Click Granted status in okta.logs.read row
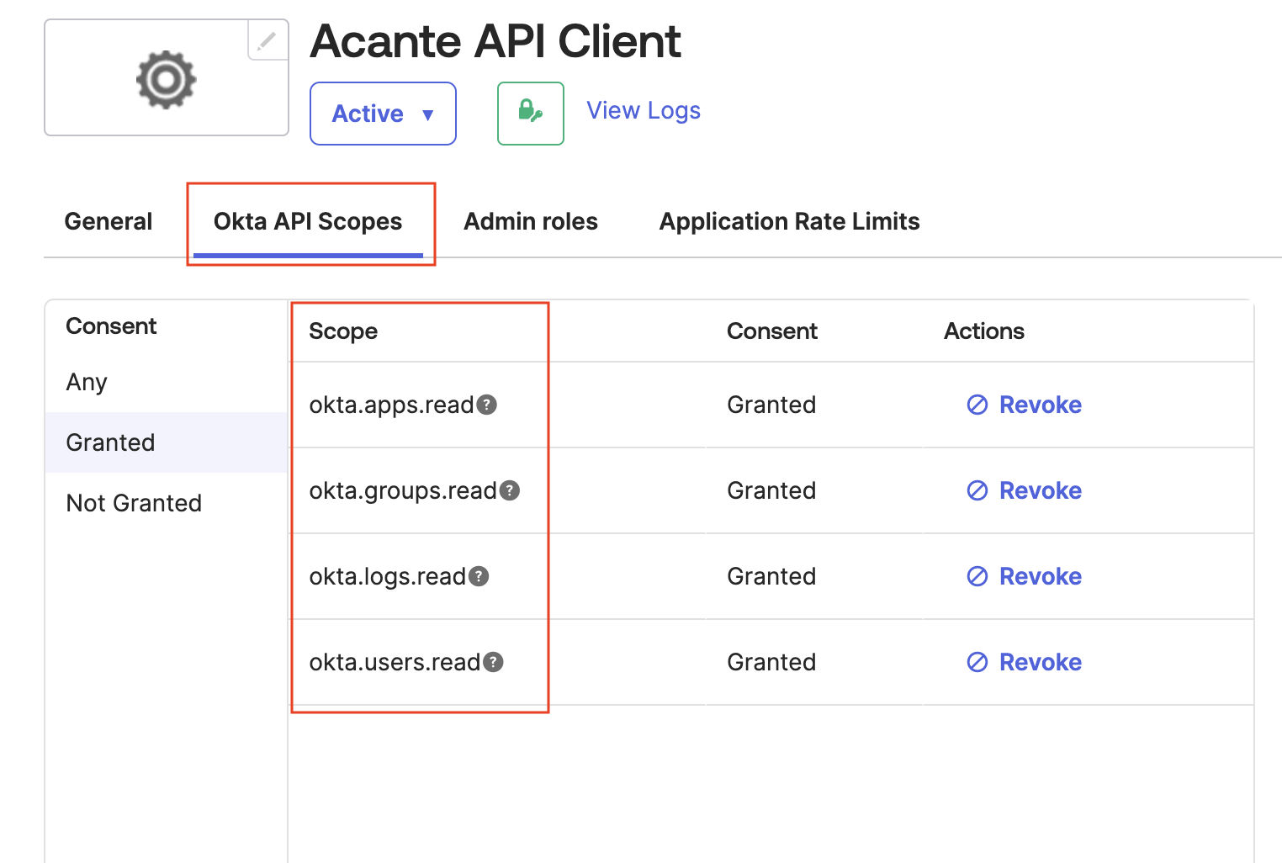Viewport: 1282px width, 863px height. [771, 576]
